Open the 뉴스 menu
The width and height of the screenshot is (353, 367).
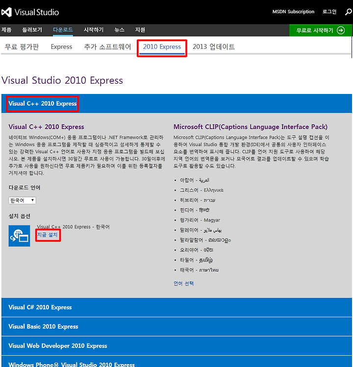120,30
